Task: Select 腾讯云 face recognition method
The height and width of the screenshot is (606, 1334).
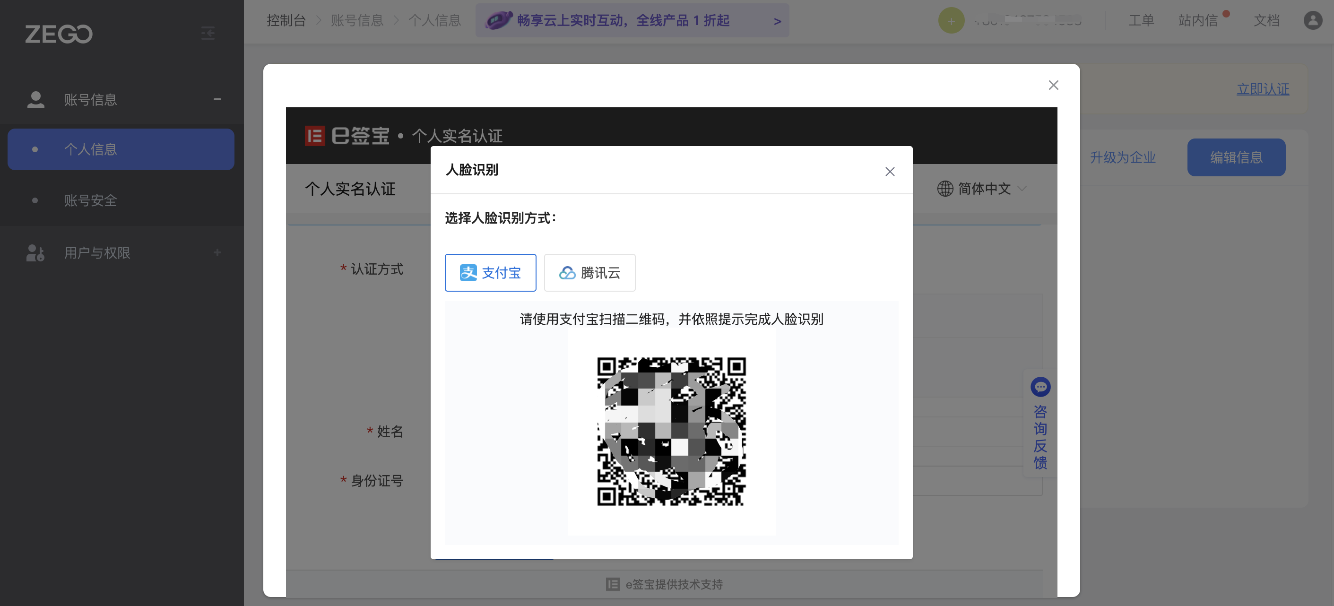Action: pos(589,272)
